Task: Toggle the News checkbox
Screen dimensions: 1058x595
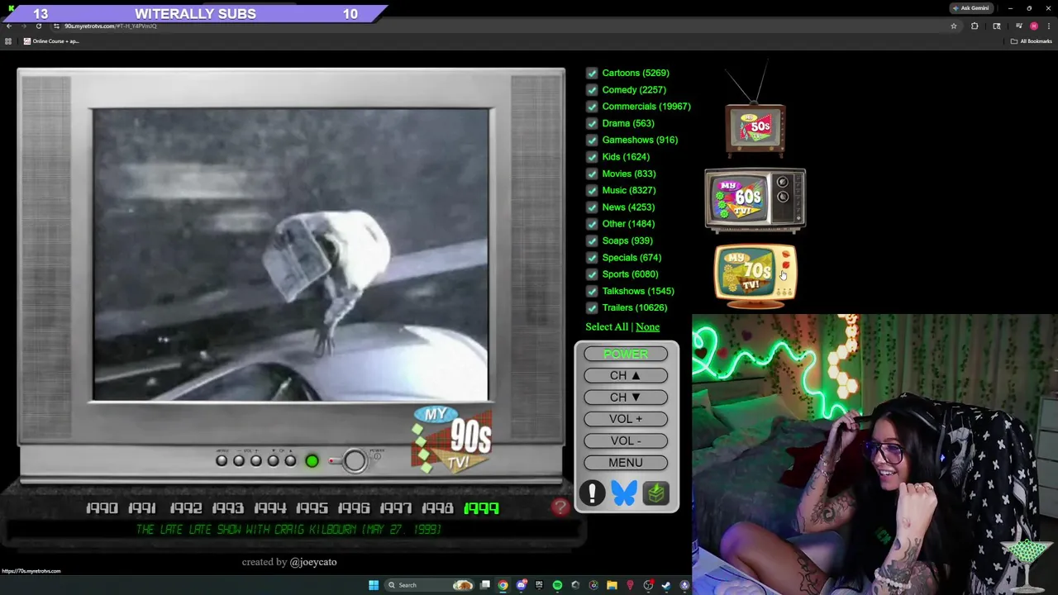Action: (592, 207)
